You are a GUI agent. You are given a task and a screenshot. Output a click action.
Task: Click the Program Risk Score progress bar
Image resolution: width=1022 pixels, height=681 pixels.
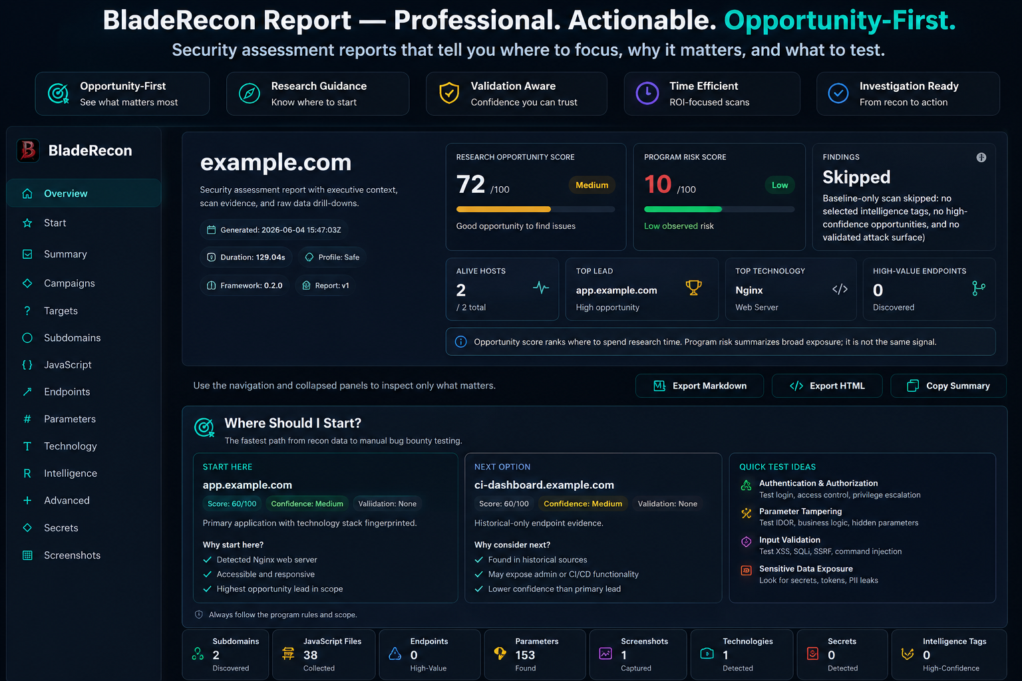point(719,209)
